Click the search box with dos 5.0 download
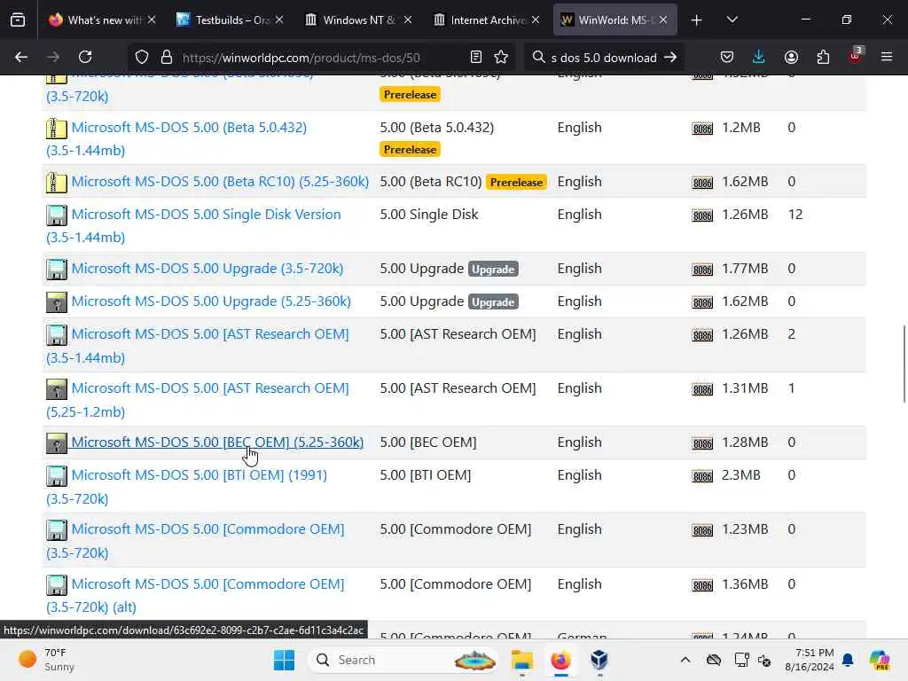 602,58
